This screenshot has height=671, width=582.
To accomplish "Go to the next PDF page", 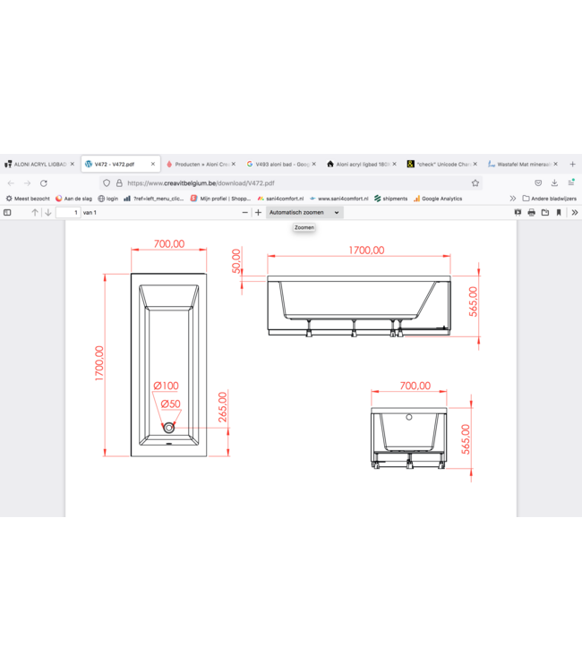I will click(47, 213).
